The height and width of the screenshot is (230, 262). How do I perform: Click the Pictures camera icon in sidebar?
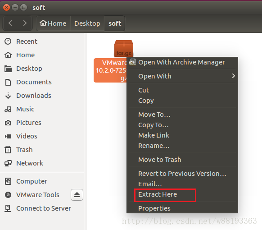click(8, 123)
